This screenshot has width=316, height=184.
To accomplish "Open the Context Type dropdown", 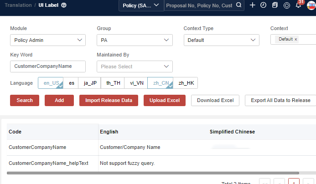I will pos(221,40).
